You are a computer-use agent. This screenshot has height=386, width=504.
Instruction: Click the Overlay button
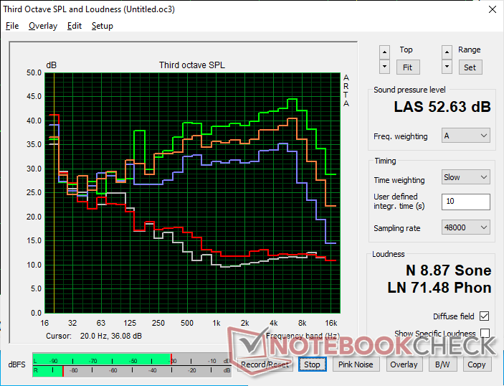(404, 364)
